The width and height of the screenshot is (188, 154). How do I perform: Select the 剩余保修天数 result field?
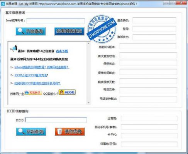tap(148, 81)
